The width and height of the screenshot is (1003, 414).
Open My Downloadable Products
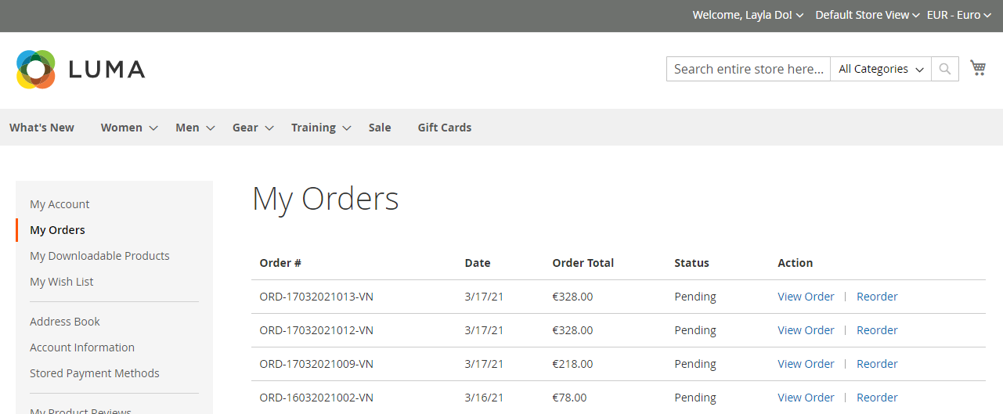pos(99,256)
